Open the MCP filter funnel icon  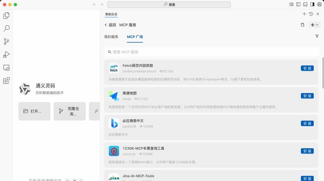pyautogui.click(x=317, y=36)
